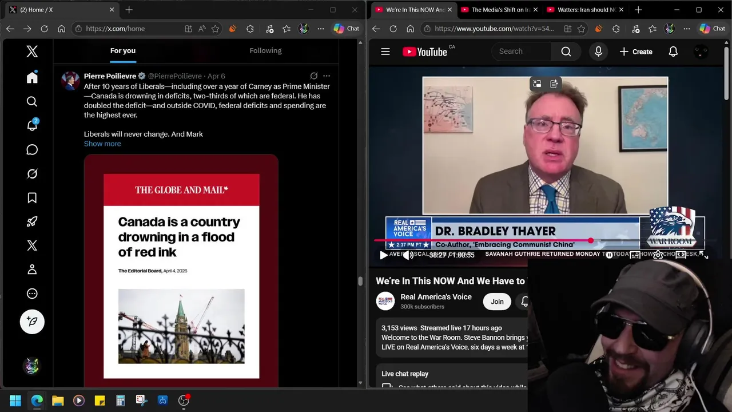Toggle YouTube subtitles button
The height and width of the screenshot is (412, 732).
[x=635, y=255]
